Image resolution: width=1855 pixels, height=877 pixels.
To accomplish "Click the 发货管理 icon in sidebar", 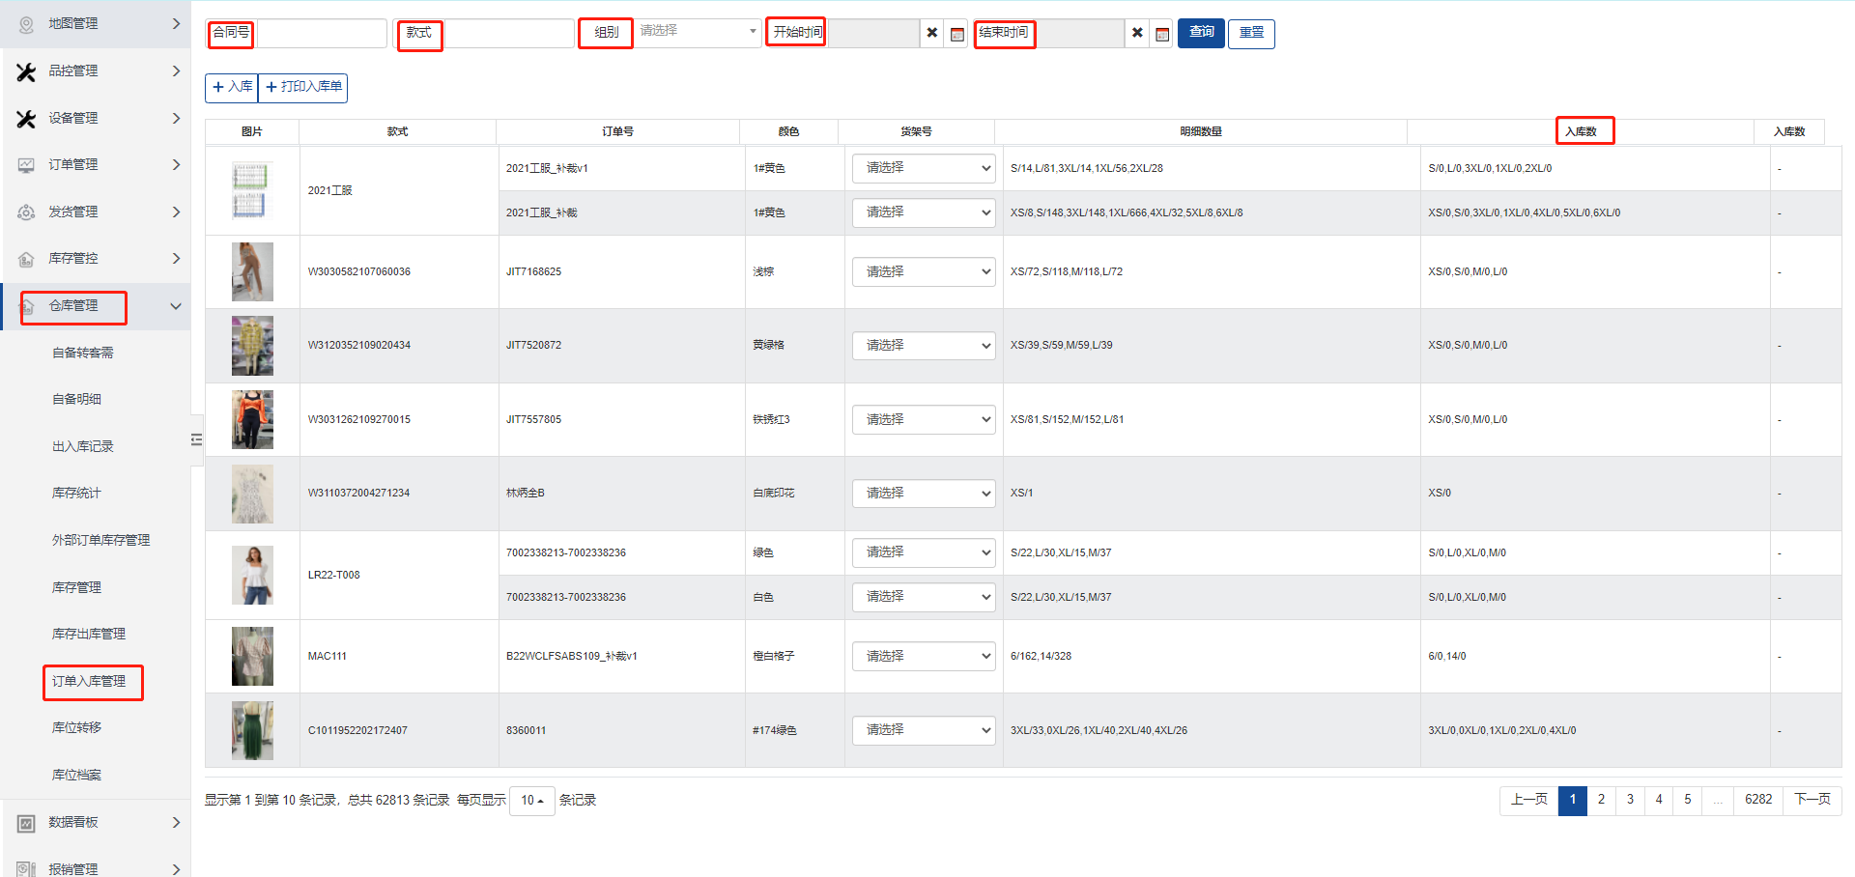I will (26, 212).
